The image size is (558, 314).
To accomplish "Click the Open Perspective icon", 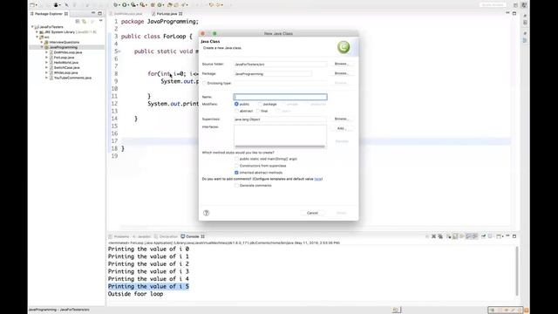I will pos(515,5).
